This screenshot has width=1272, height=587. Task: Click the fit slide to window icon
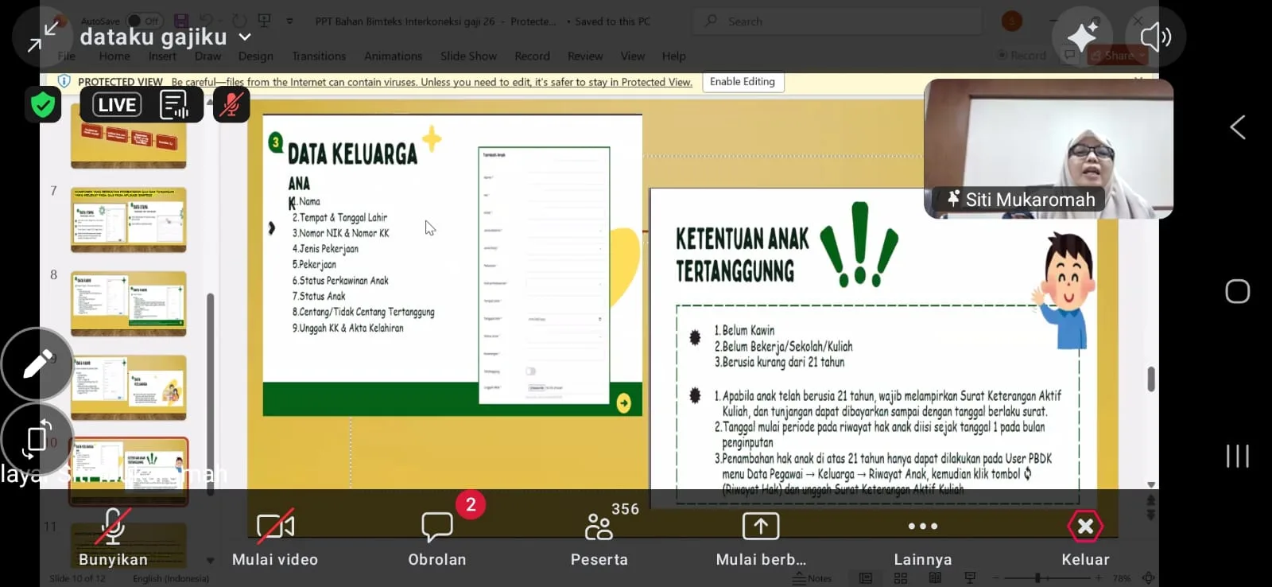click(1148, 578)
